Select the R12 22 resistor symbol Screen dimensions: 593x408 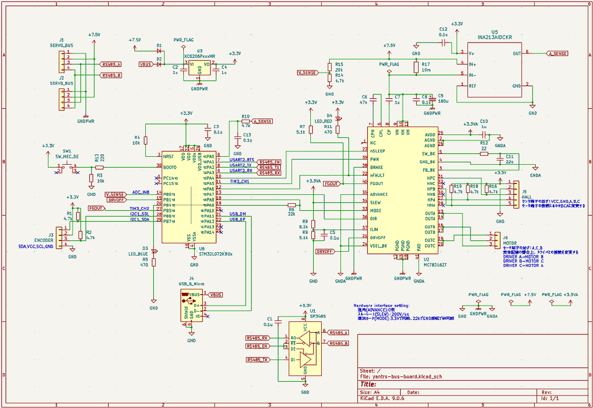pos(484,154)
